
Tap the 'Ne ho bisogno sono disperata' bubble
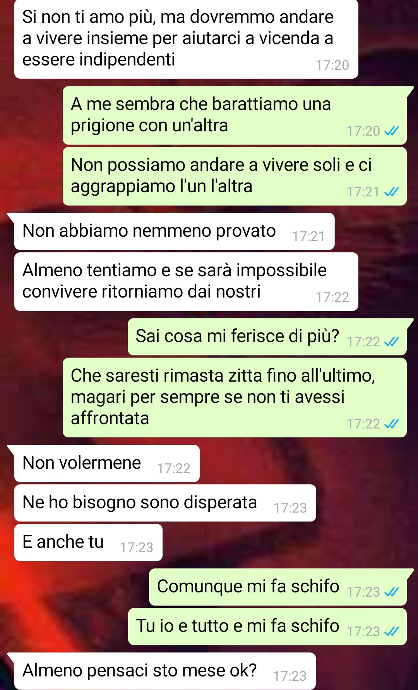tap(165, 503)
